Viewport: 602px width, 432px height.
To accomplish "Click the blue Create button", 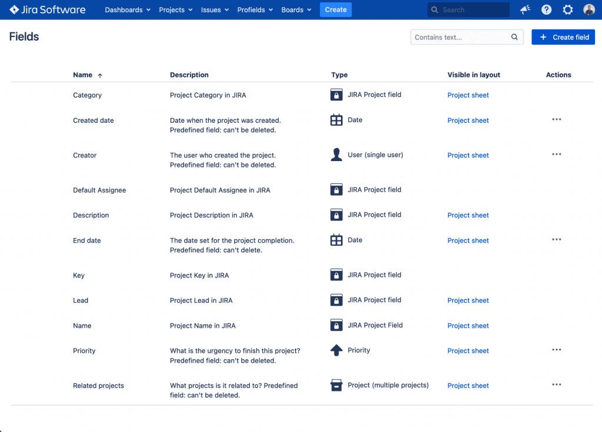I will [336, 10].
